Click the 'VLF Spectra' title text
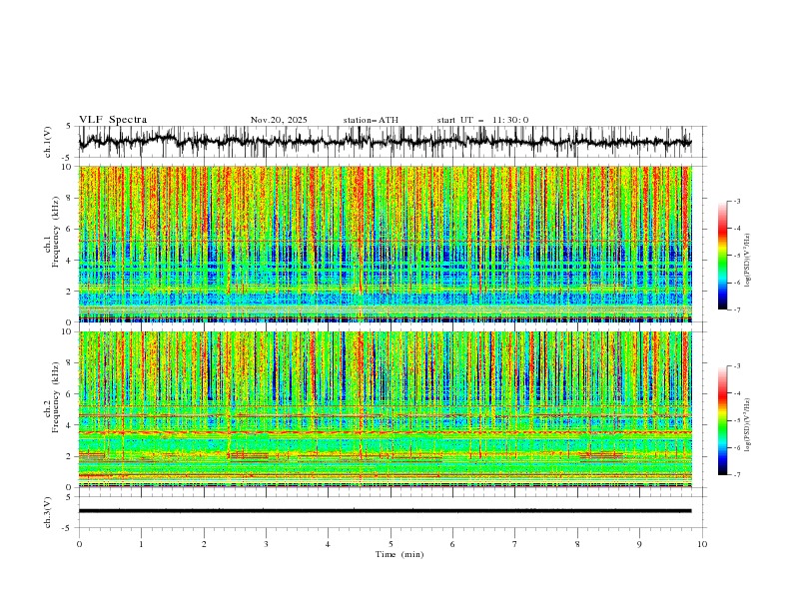The image size is (791, 611). point(113,120)
